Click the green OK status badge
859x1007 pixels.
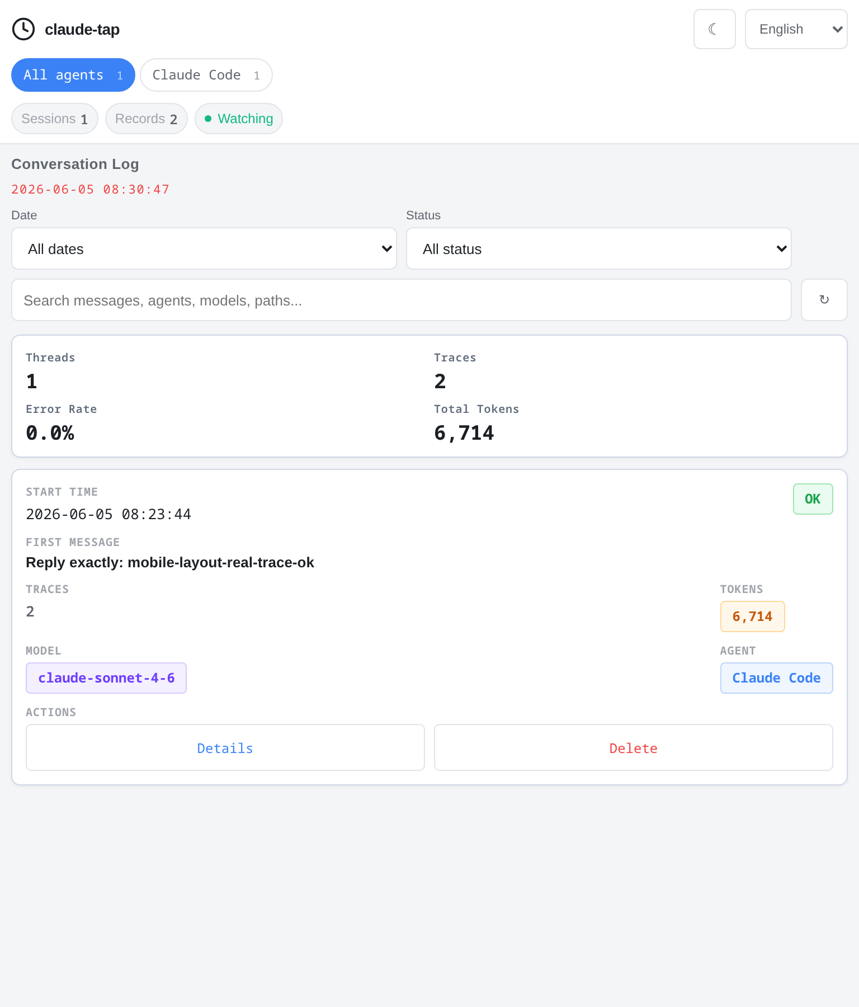coord(813,499)
